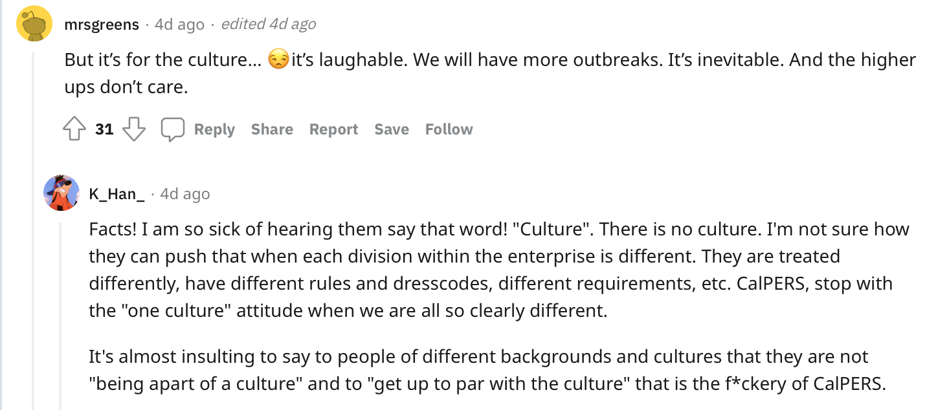Report the mrsgreens comment
Viewport: 949px width, 410px height.
coord(333,129)
